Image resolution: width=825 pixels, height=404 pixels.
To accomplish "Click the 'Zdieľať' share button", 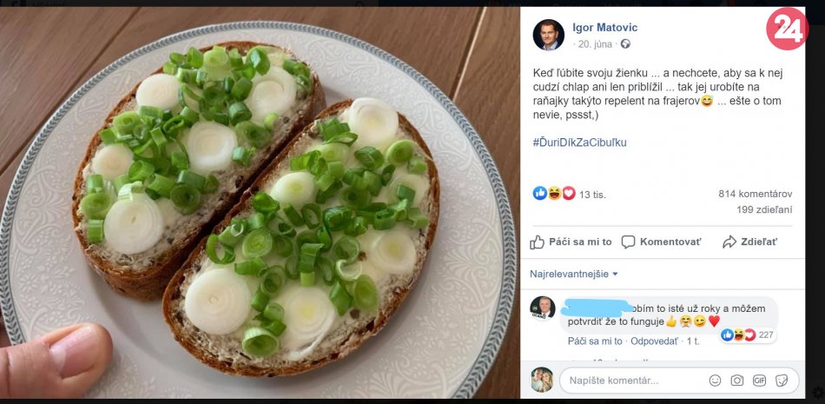I will click(749, 242).
